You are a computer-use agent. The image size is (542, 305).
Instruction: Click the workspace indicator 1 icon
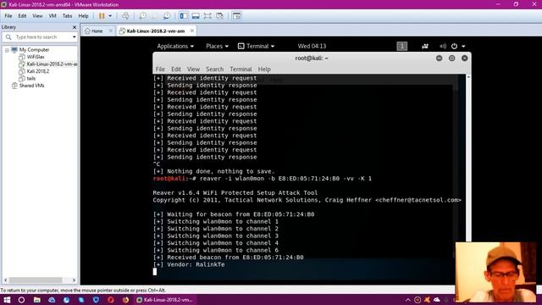(x=401, y=46)
